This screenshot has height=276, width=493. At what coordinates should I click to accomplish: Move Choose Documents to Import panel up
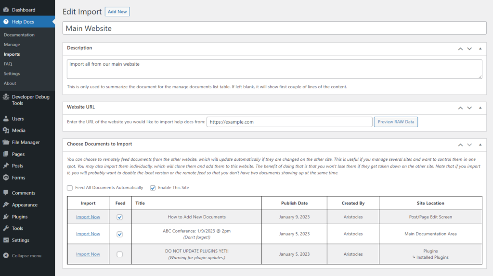(x=460, y=144)
